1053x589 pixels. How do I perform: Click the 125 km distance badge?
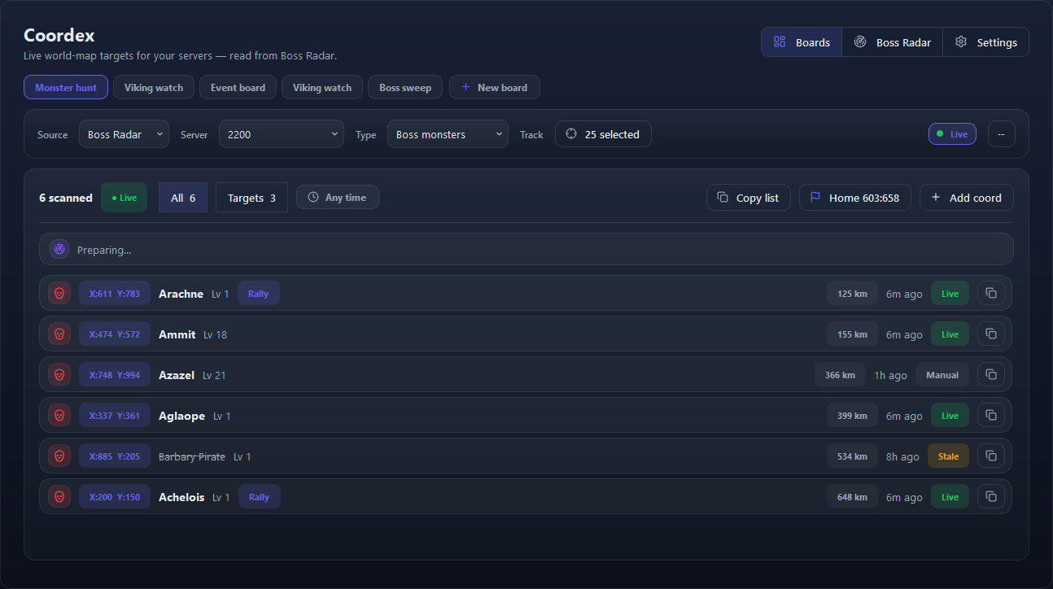pyautogui.click(x=852, y=294)
